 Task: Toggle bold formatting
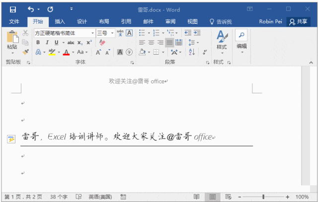pyautogui.click(x=38, y=42)
